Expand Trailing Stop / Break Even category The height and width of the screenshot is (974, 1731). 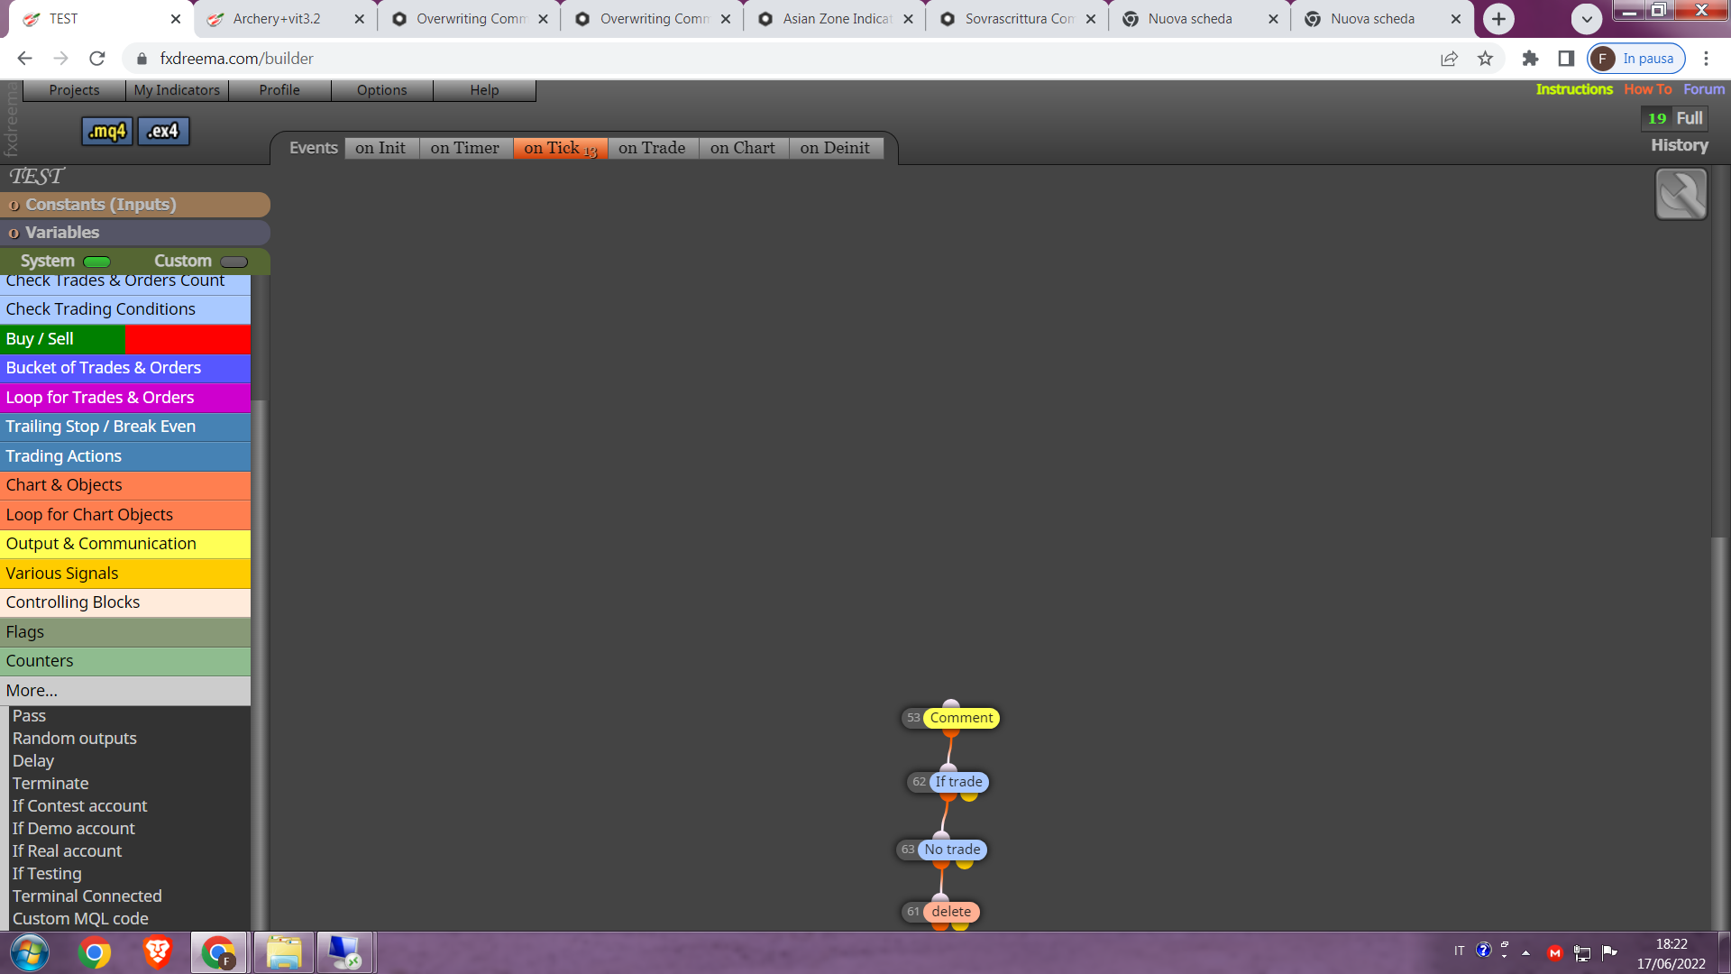pyautogui.click(x=125, y=427)
